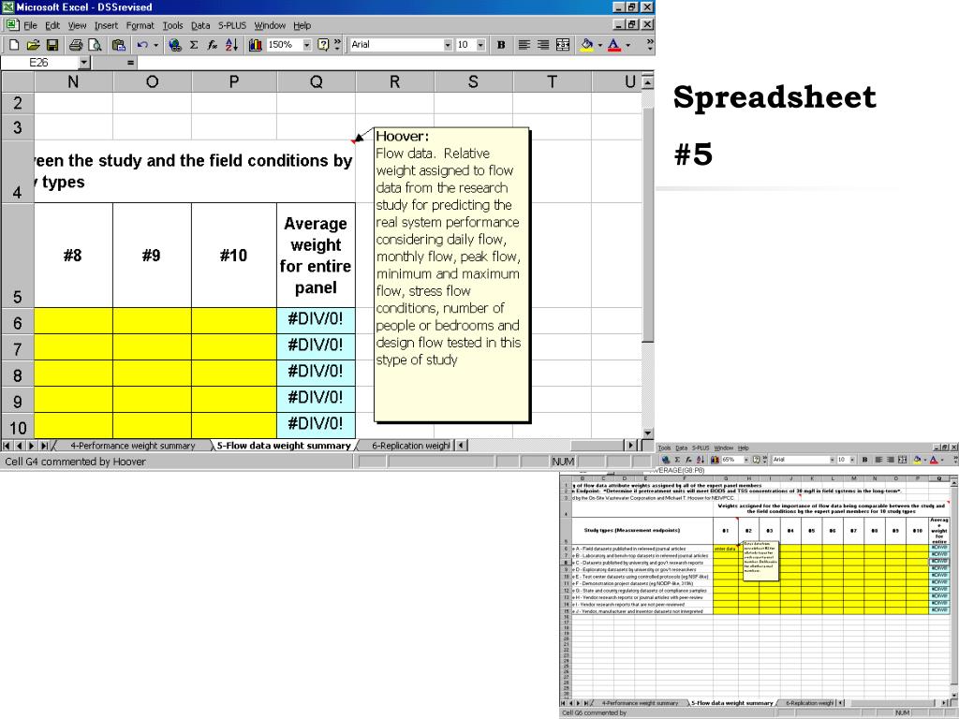The image size is (959, 719).
Task: Click the Excel workbook icon in menu bar
Action: pyautogui.click(x=11, y=25)
